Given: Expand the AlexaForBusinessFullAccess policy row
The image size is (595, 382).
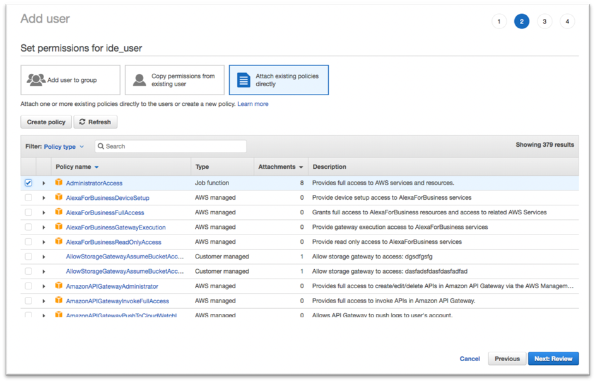Looking at the screenshot, I should [x=44, y=212].
